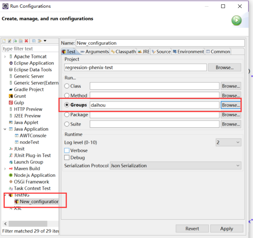Enable the Verbose checkbox
Image resolution: width=253 pixels, height=238 pixels.
67,150
